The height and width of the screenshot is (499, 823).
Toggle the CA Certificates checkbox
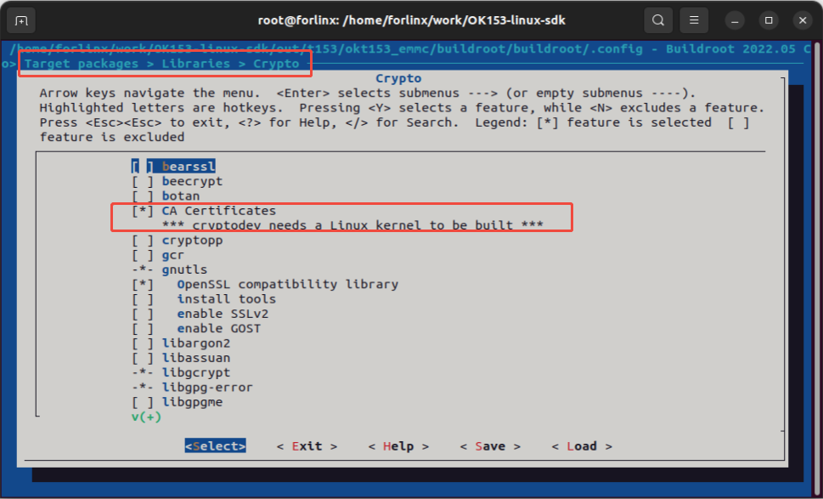(x=143, y=211)
